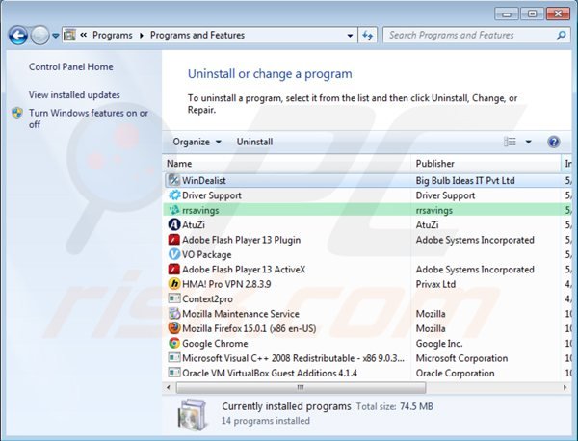This screenshot has height=441, width=578.
Task: Open Turn Windows features on or off
Action: point(89,118)
